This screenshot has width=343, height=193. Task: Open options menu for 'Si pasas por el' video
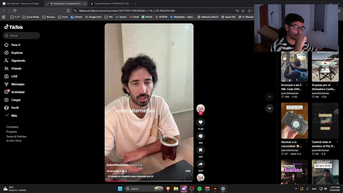tap(337, 85)
